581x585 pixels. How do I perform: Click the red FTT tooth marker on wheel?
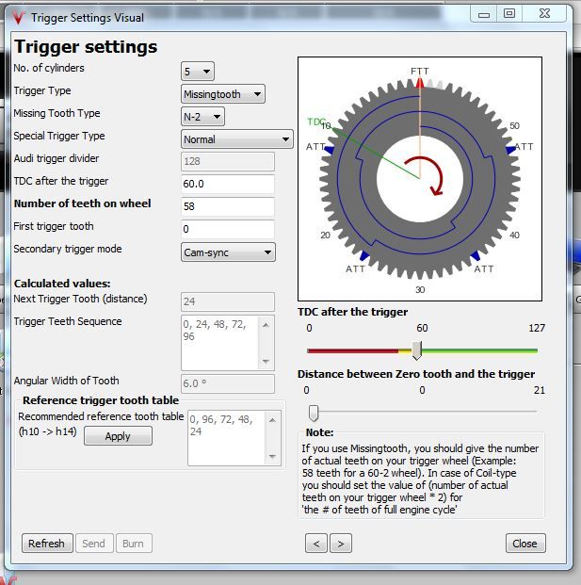(420, 82)
